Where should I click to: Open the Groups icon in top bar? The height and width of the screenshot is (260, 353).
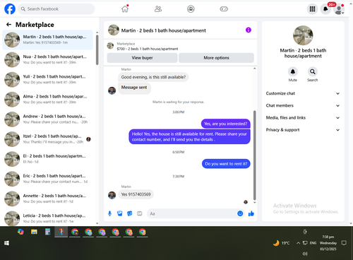click(x=191, y=9)
